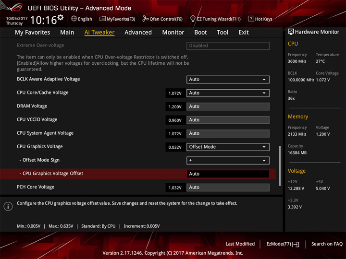The width and height of the screenshot is (346, 259).
Task: Click the CPU VCCIO Voltage Auto field
Action: tap(228, 120)
